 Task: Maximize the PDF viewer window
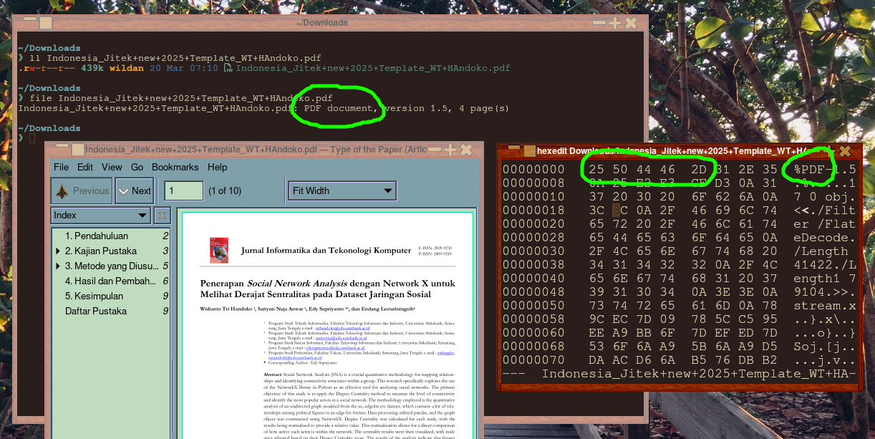(450, 150)
